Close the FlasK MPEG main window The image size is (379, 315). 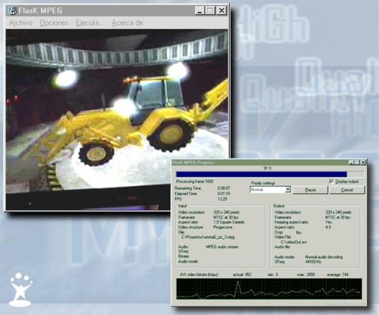pos(221,11)
